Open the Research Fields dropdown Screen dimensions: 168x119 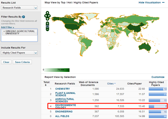point(19,8)
